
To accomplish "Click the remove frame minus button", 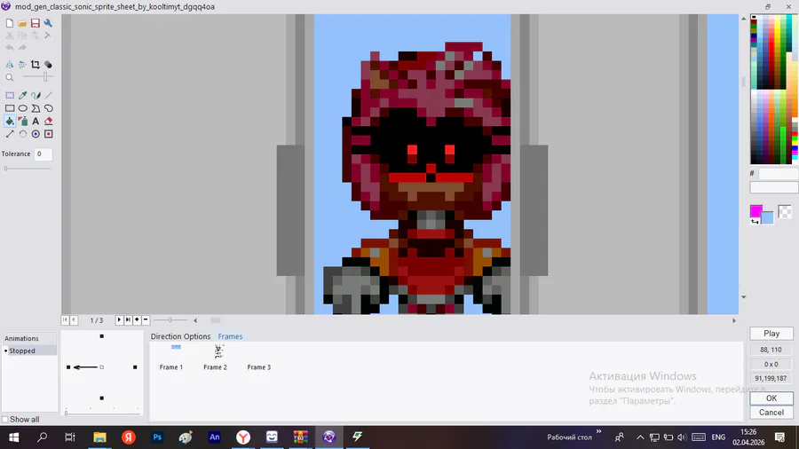I will pyautogui.click(x=146, y=319).
